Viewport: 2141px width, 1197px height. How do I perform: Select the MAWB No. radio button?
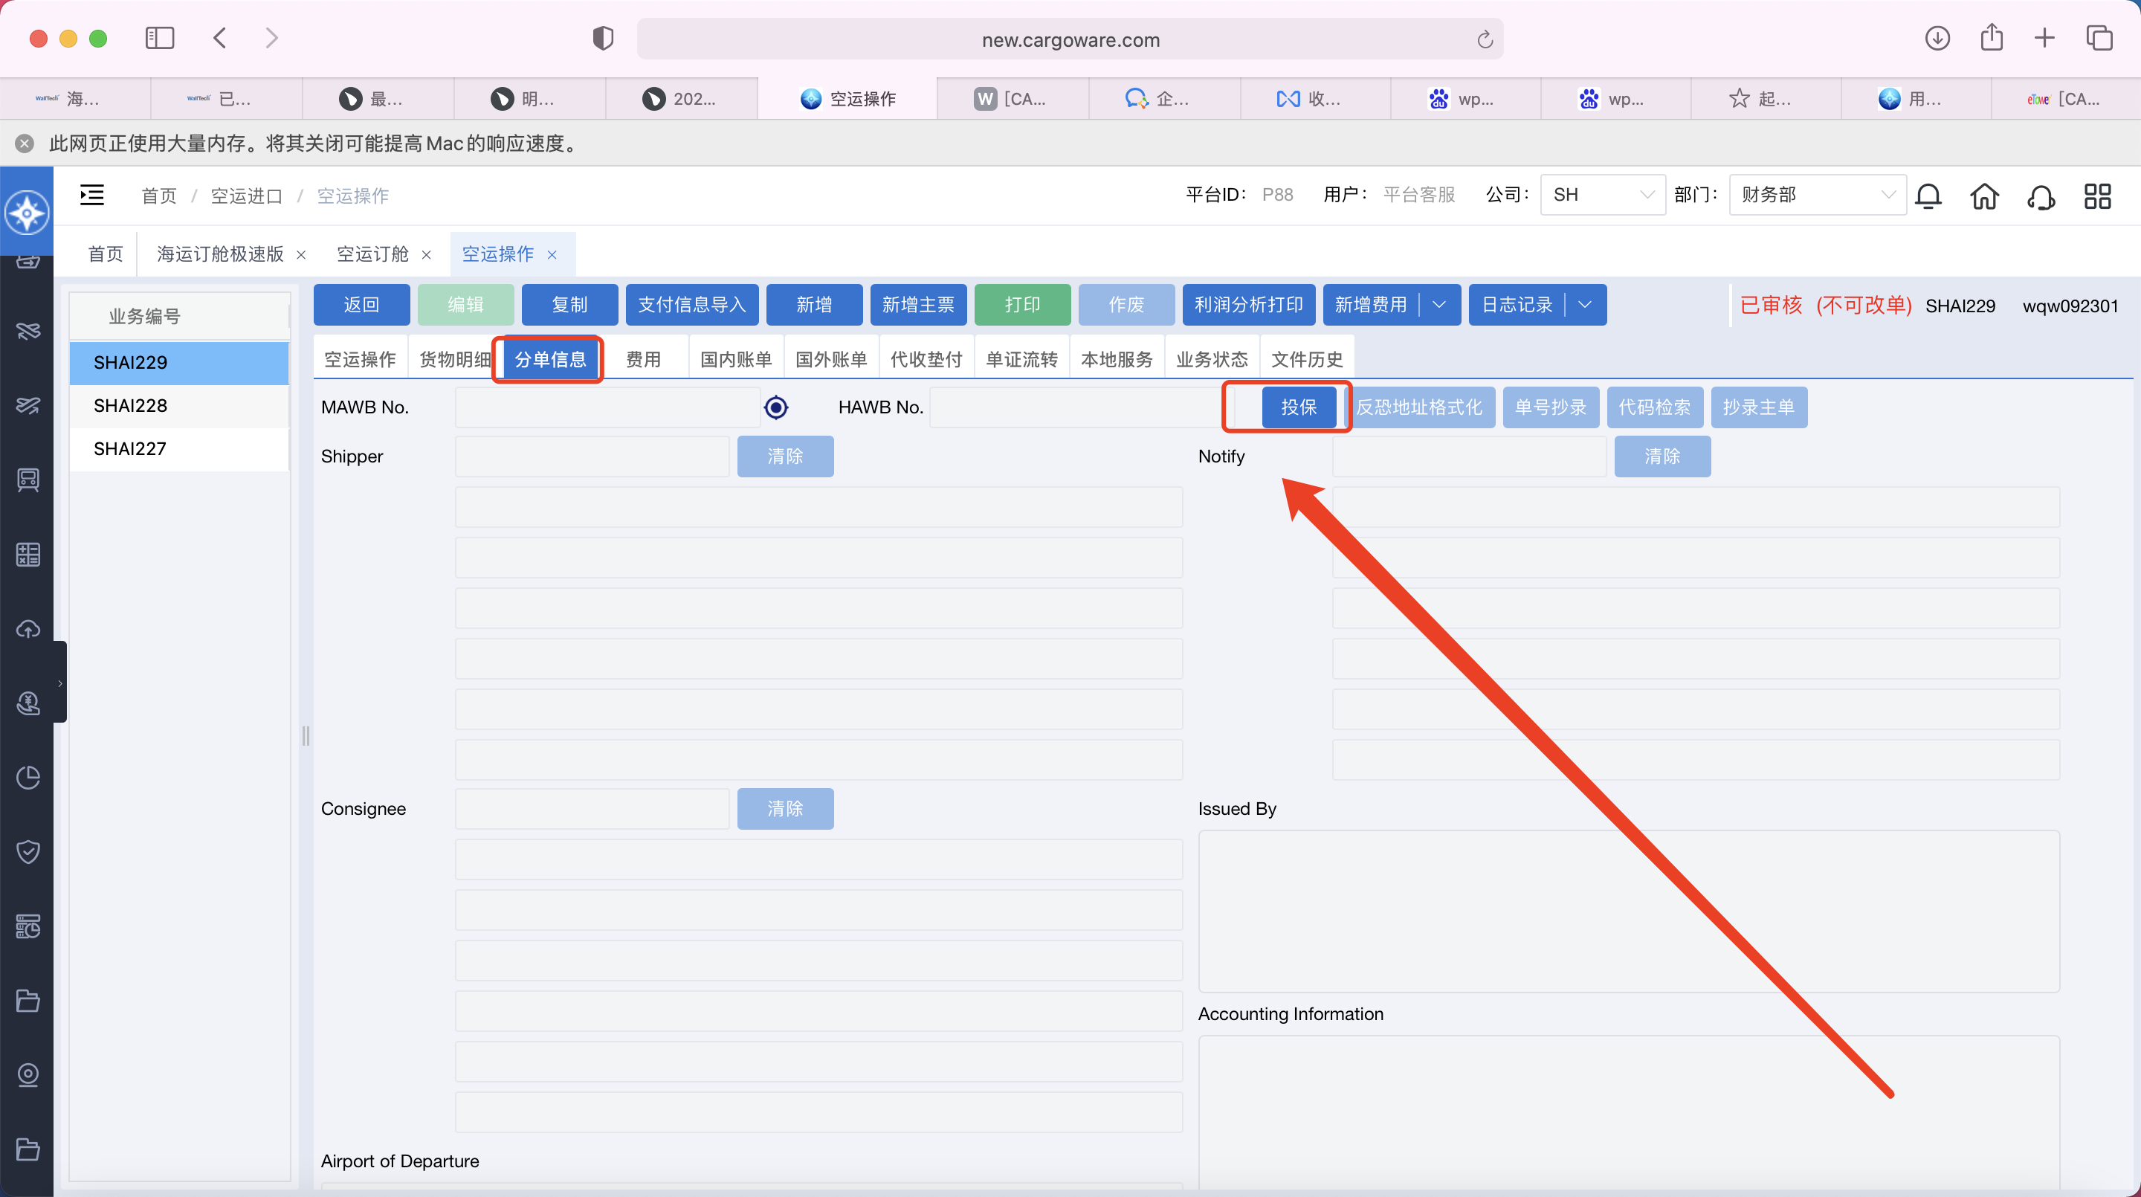(x=775, y=407)
